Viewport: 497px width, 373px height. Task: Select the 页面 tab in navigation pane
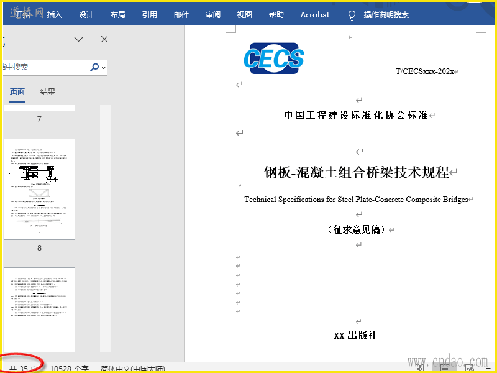coord(17,91)
